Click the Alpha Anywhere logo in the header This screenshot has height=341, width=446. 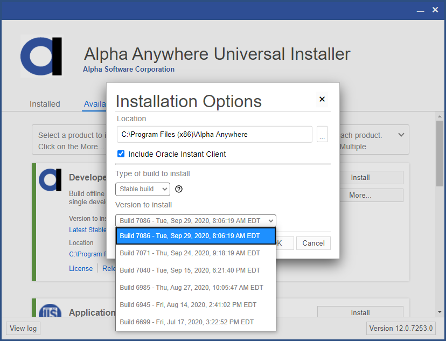click(41, 57)
